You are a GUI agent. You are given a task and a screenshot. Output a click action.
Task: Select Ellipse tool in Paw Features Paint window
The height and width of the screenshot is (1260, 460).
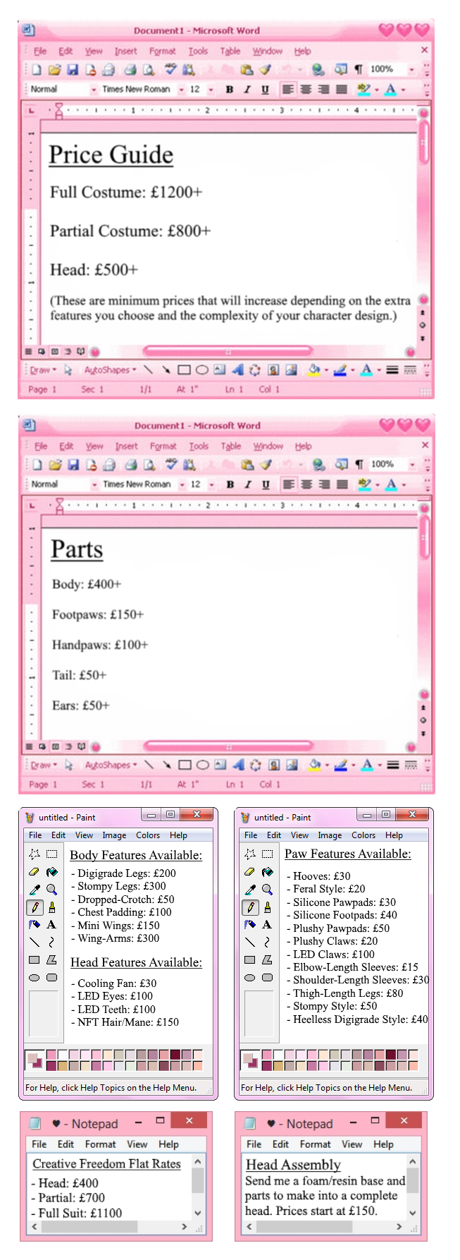[249, 978]
